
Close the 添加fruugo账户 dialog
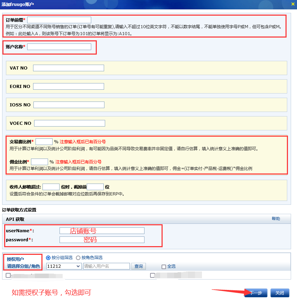[292, 4]
